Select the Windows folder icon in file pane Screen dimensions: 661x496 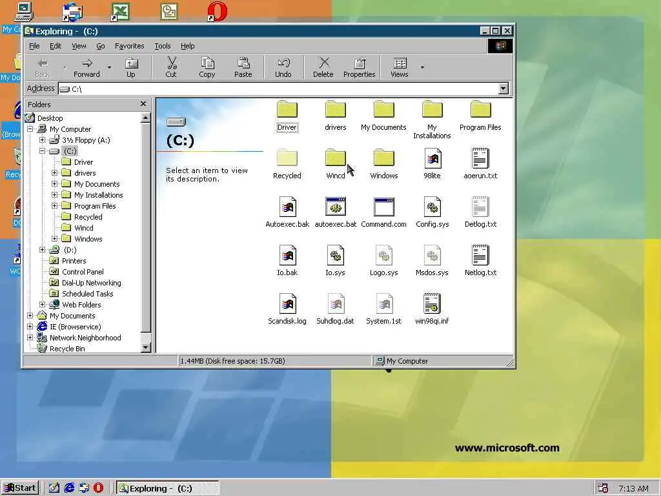pyautogui.click(x=383, y=158)
